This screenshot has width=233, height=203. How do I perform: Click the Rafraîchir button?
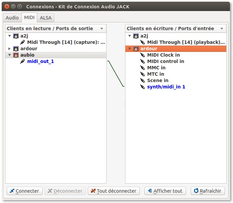pyautogui.click(x=208, y=191)
